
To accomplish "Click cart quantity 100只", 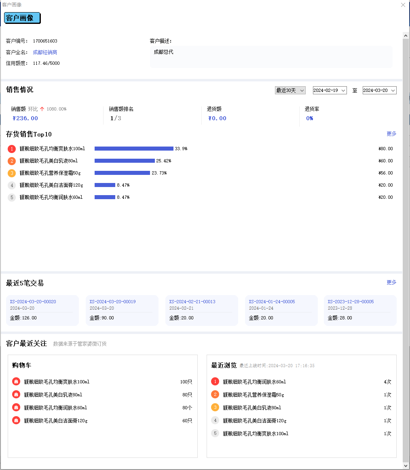I will point(186,382).
